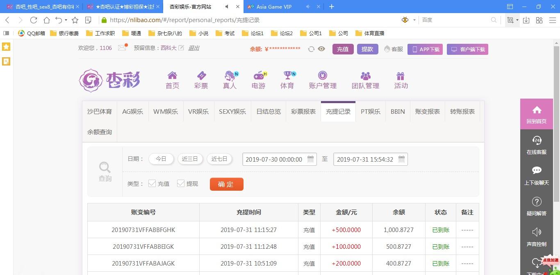Open the 彩票 lottery icon

click(201, 76)
